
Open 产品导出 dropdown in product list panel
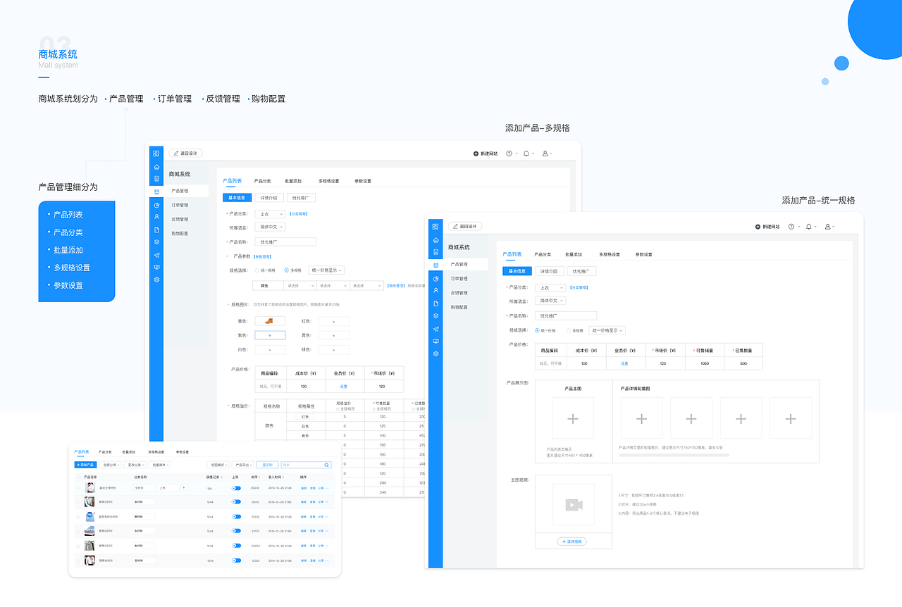243,465
